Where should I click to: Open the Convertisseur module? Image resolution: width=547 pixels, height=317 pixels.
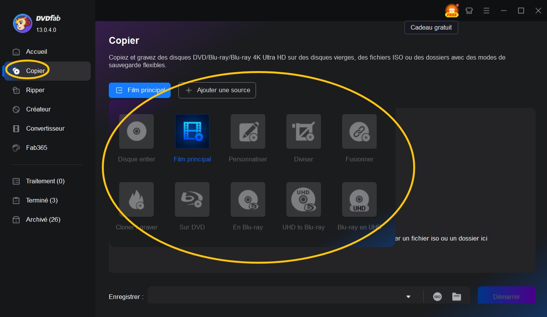(x=45, y=128)
